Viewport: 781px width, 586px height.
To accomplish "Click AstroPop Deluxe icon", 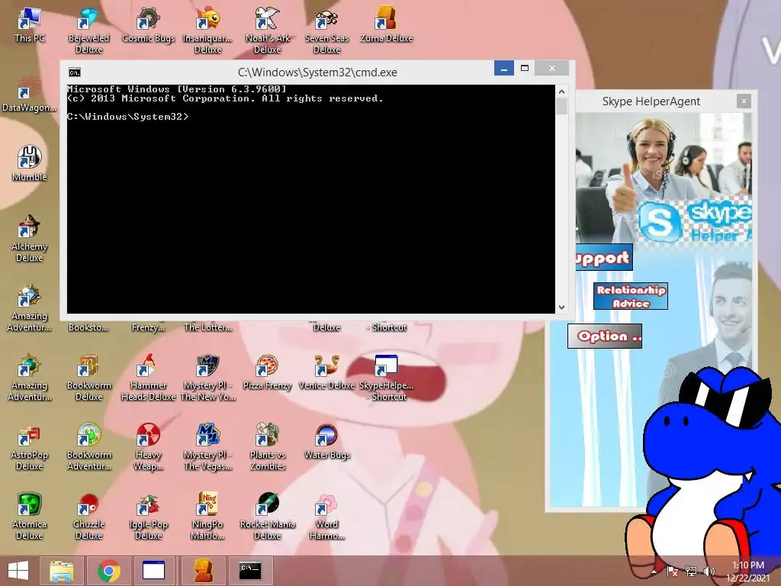I will [x=30, y=447].
